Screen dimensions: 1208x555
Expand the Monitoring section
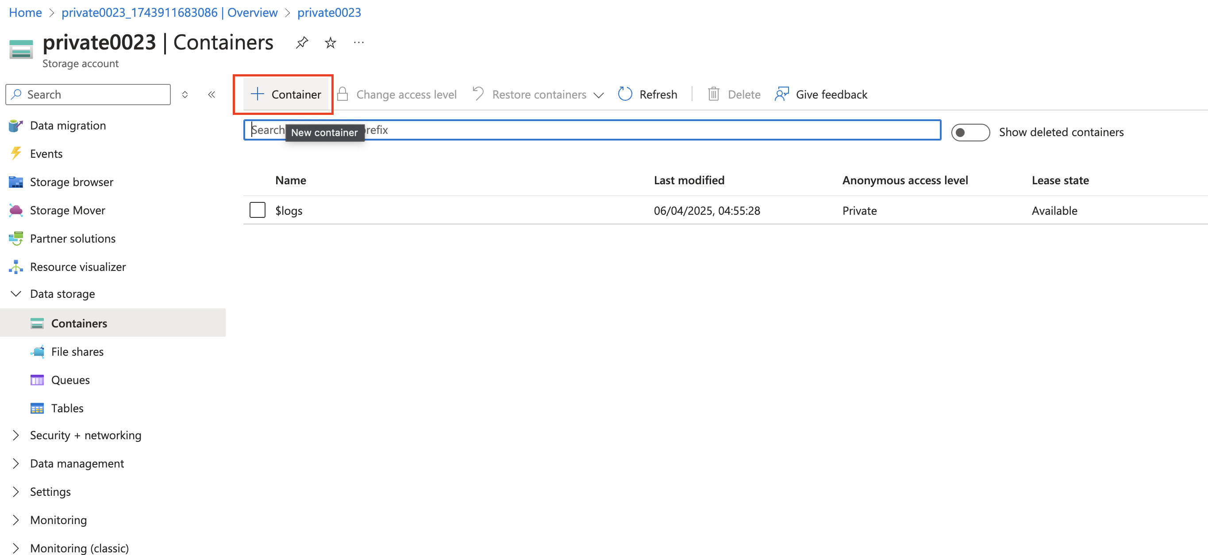point(16,520)
